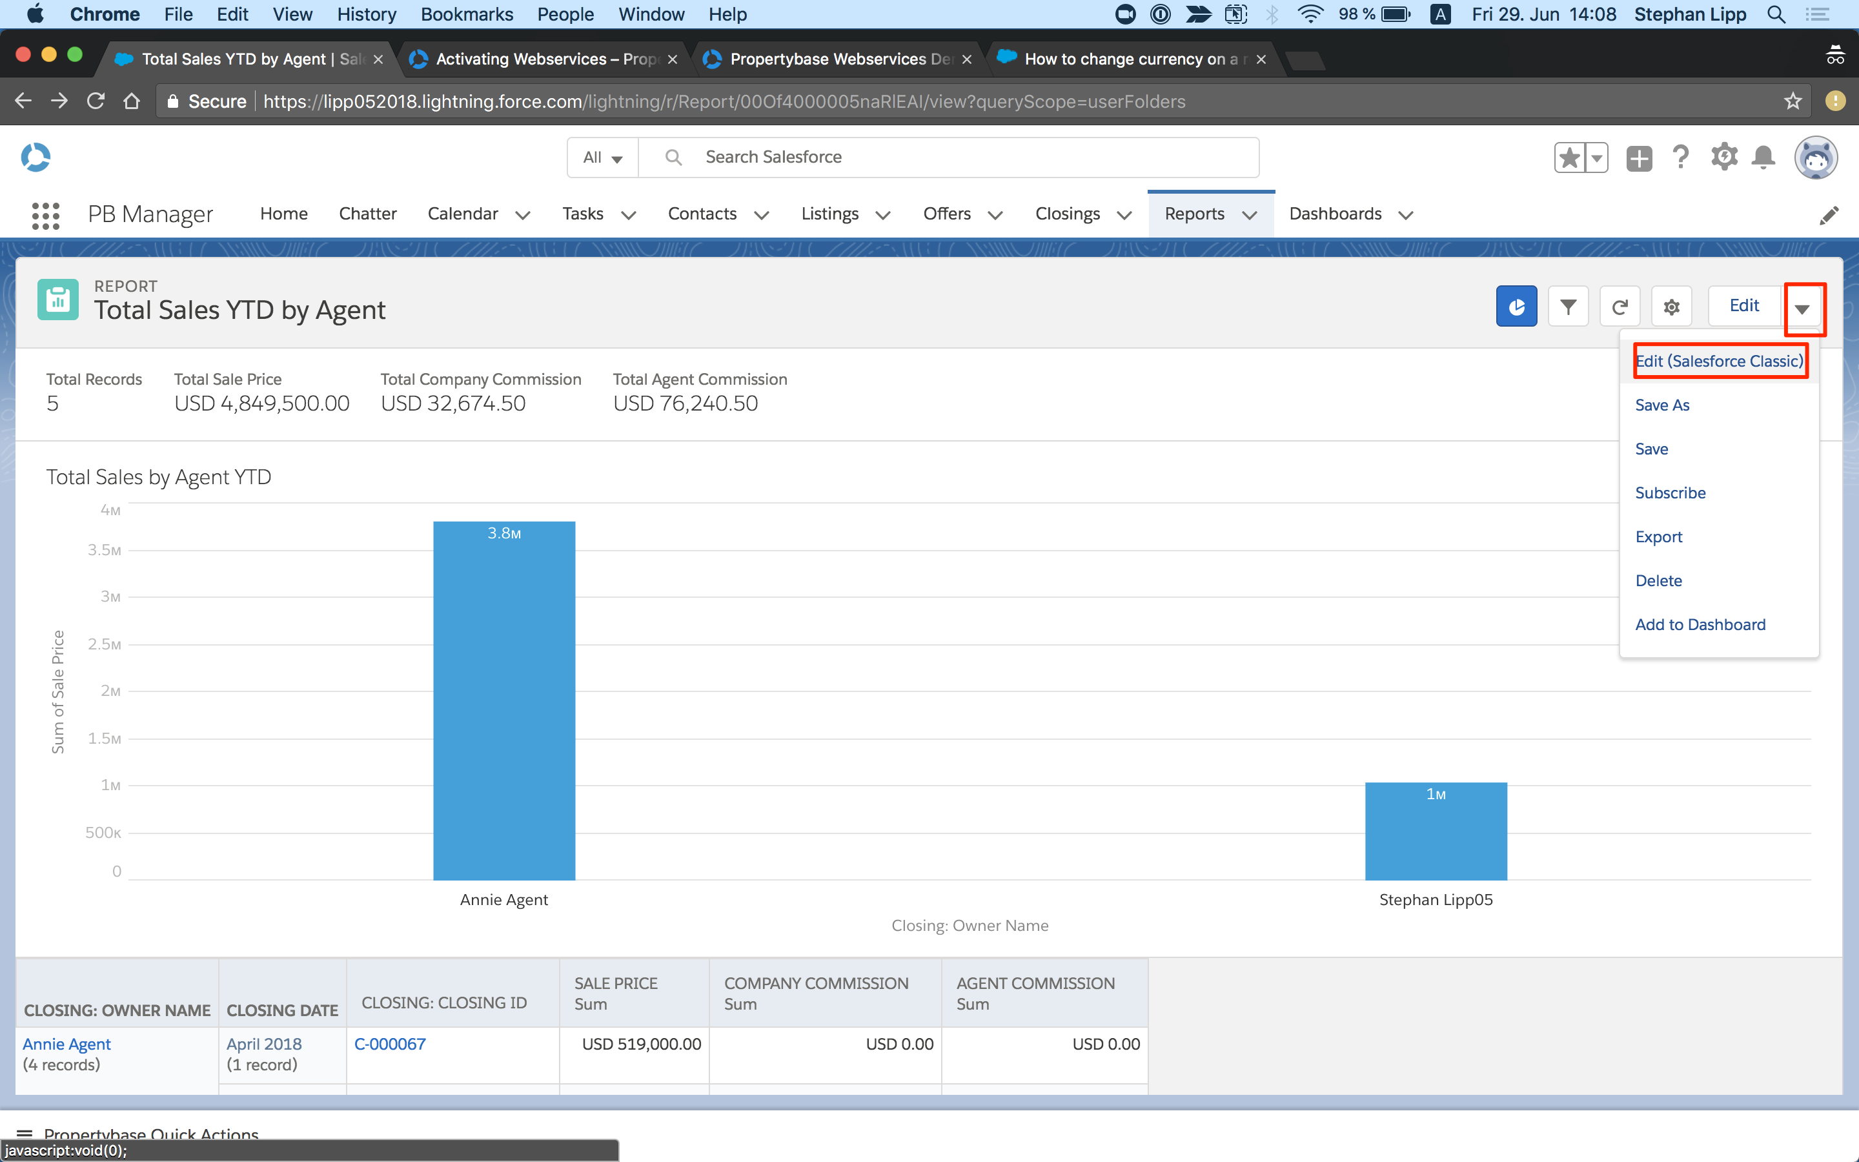
Task: Open macOS Notification Center icon
Action: 1818,14
